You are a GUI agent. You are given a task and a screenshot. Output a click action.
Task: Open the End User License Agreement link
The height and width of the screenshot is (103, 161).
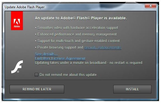point(60,58)
